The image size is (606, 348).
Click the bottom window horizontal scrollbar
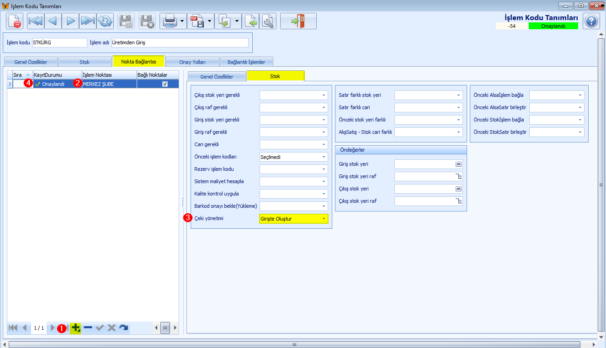click(295, 344)
